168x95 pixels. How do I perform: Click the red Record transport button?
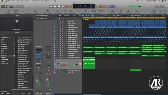[67, 6]
